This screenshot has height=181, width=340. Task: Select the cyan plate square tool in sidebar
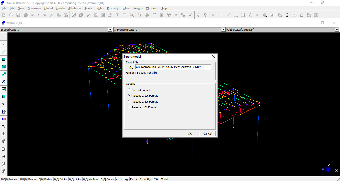point(4,59)
